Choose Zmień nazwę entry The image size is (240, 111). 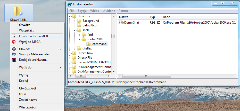37,100
